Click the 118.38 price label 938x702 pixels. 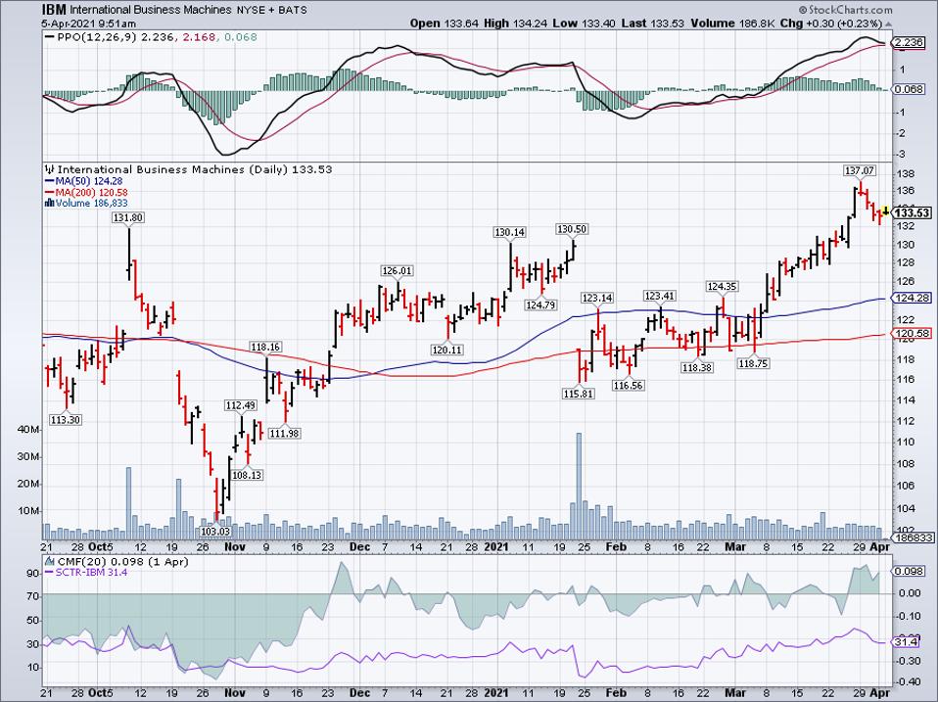pos(697,368)
